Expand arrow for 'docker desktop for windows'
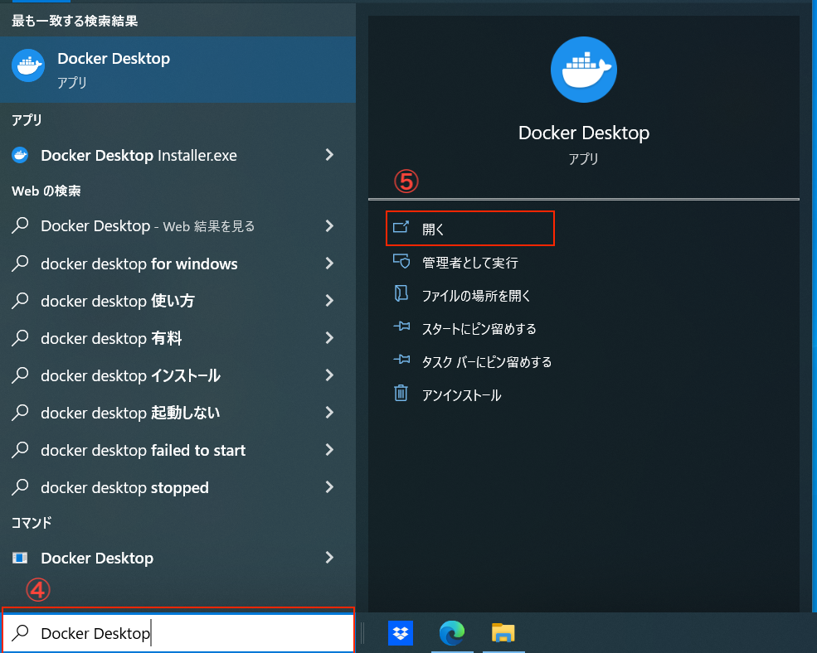Screen dimensions: 817x653 [x=329, y=263]
